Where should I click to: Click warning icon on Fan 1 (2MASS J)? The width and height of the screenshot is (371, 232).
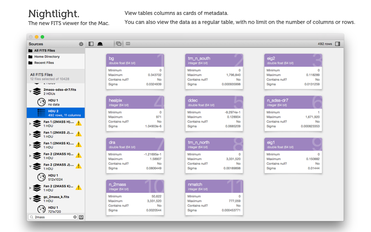[78, 134]
